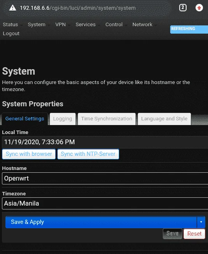The height and width of the screenshot is (254, 208).
Task: Click the Logout link
Action: point(11,33)
